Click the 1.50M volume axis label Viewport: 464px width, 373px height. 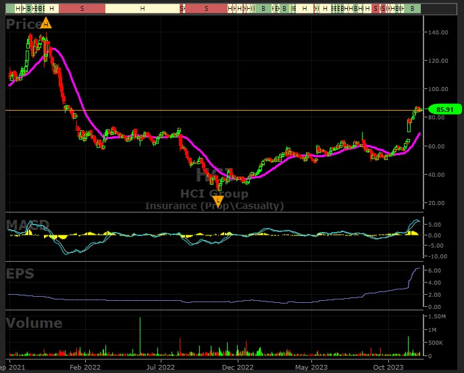pos(439,316)
